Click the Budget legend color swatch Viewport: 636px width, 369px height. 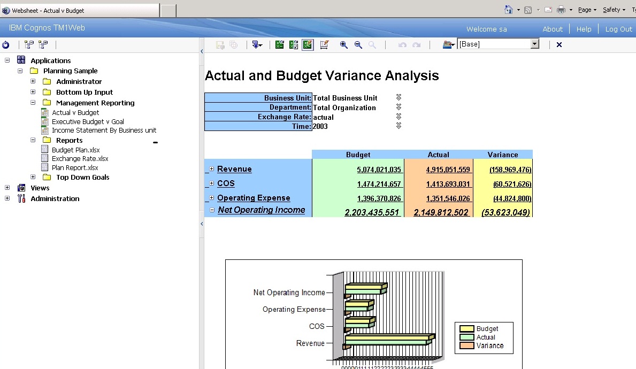click(x=467, y=329)
